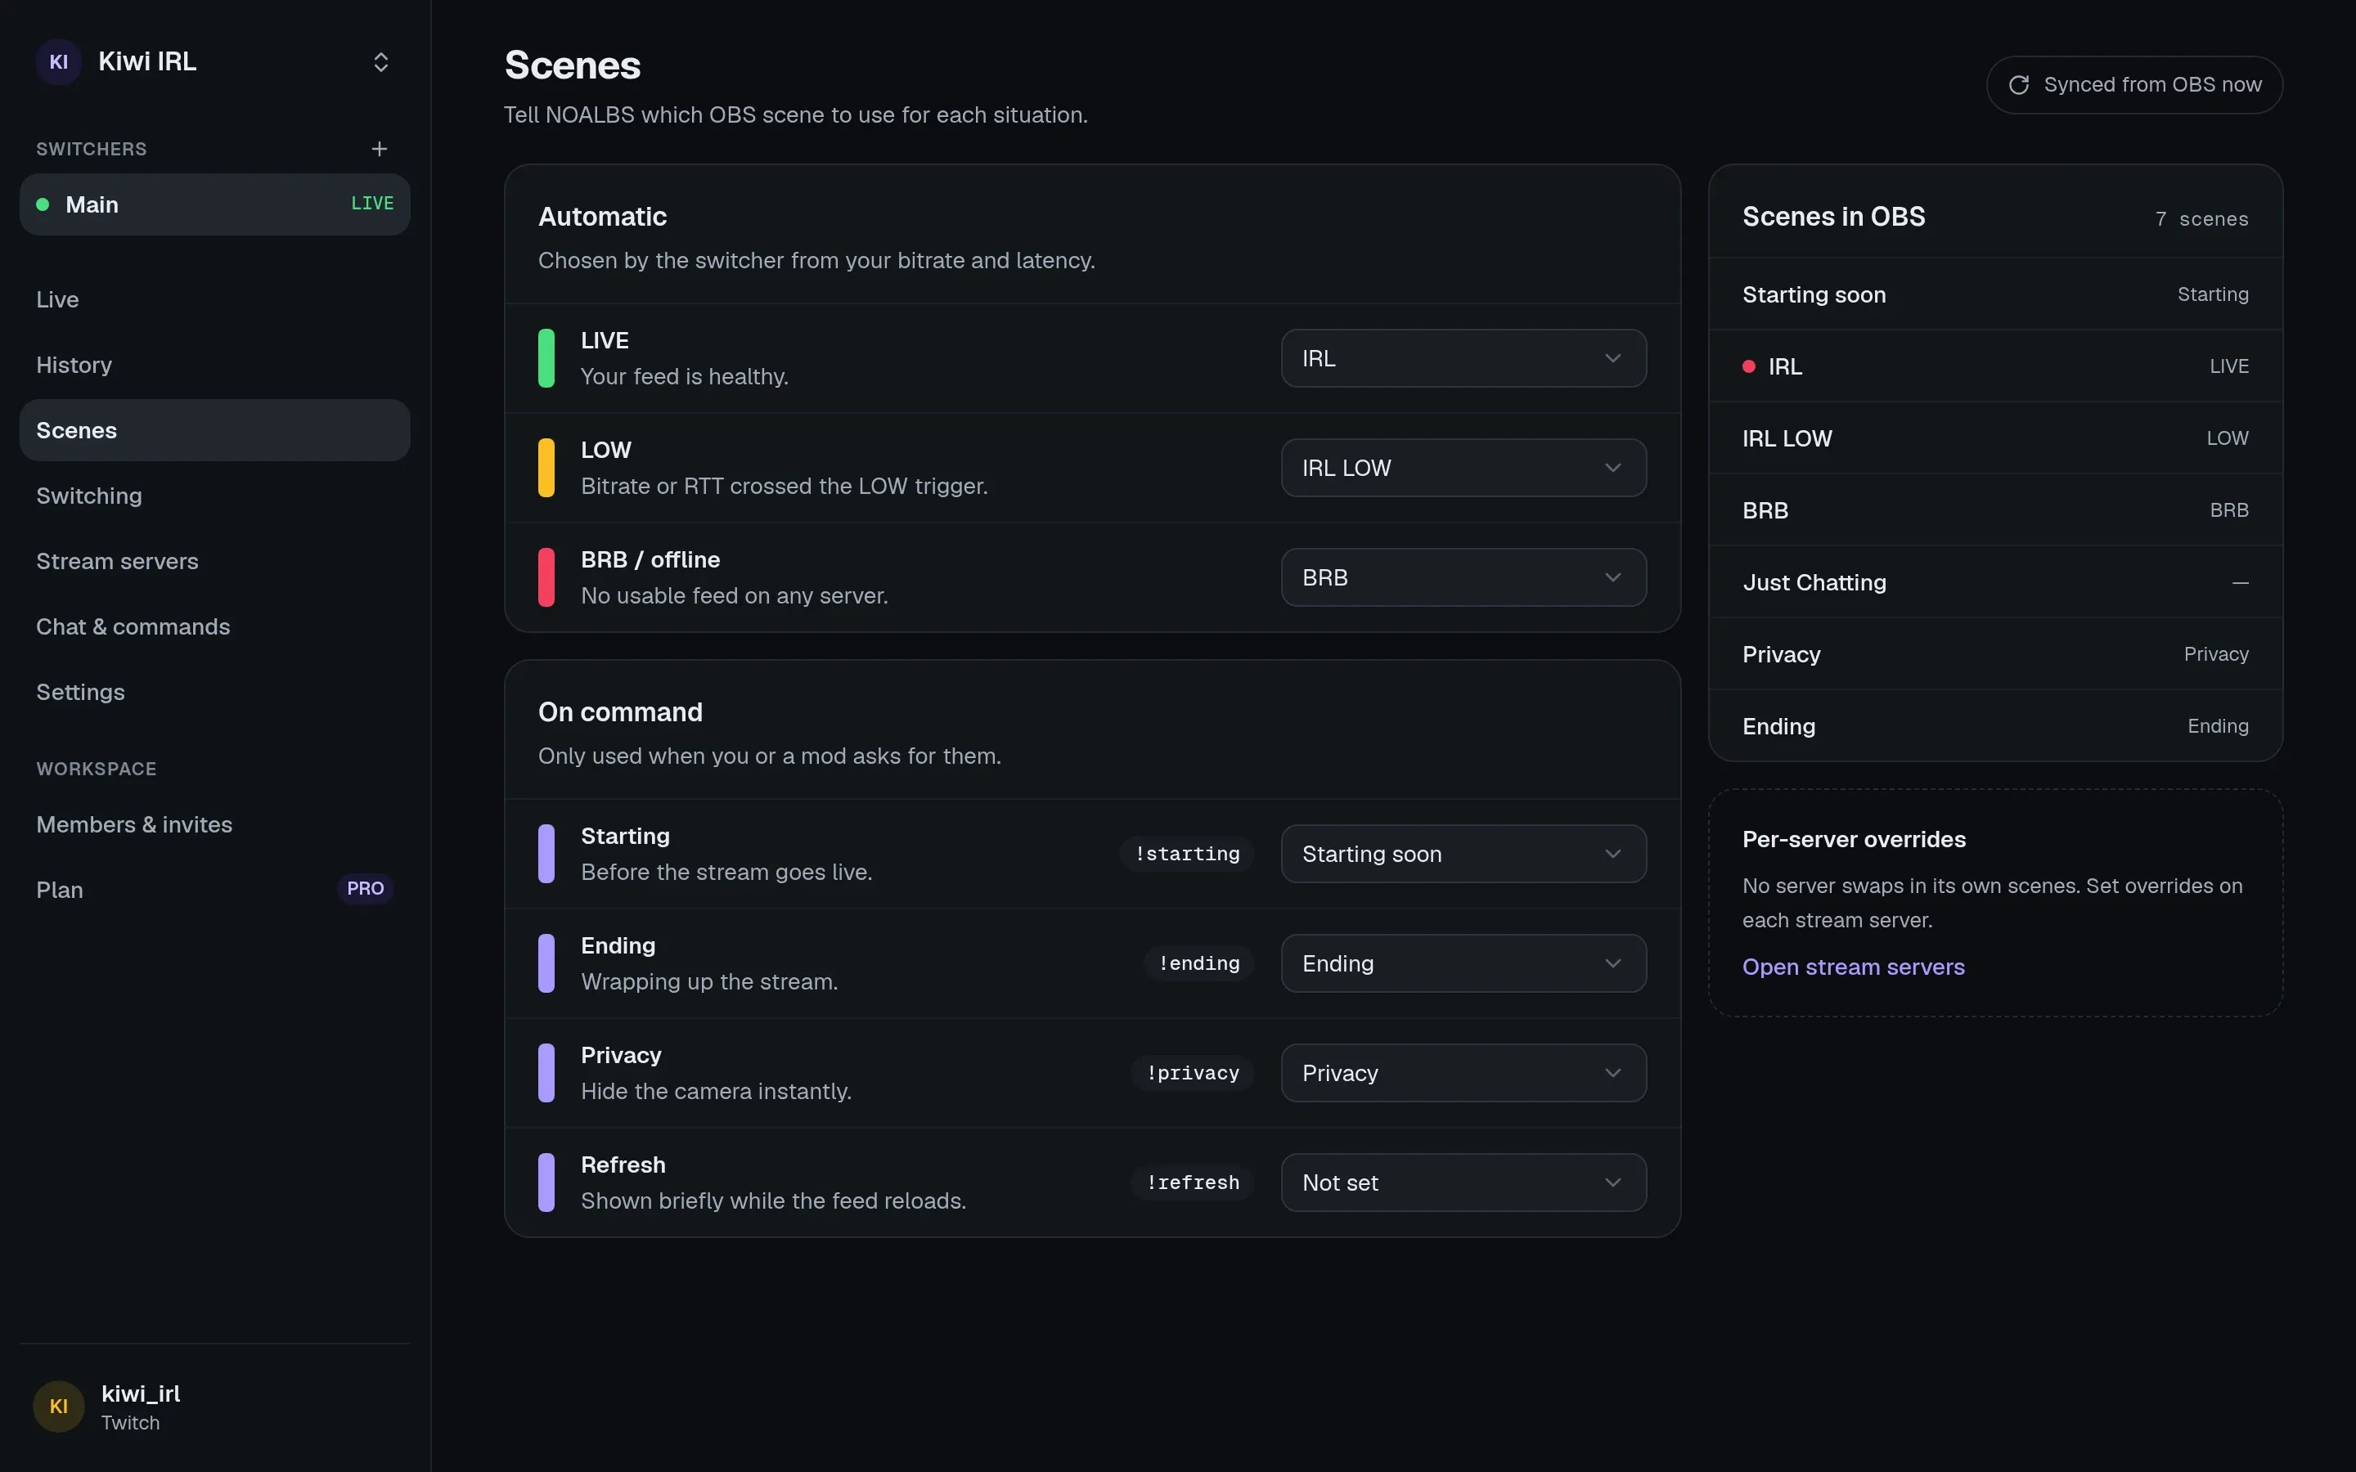Click the red active dot beside IRL

(1748, 366)
